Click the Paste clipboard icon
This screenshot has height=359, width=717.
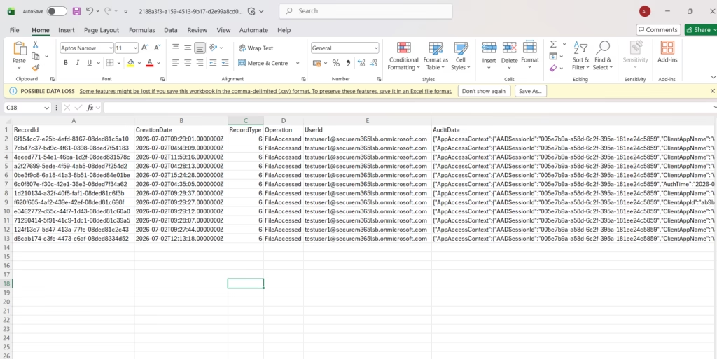[19, 48]
